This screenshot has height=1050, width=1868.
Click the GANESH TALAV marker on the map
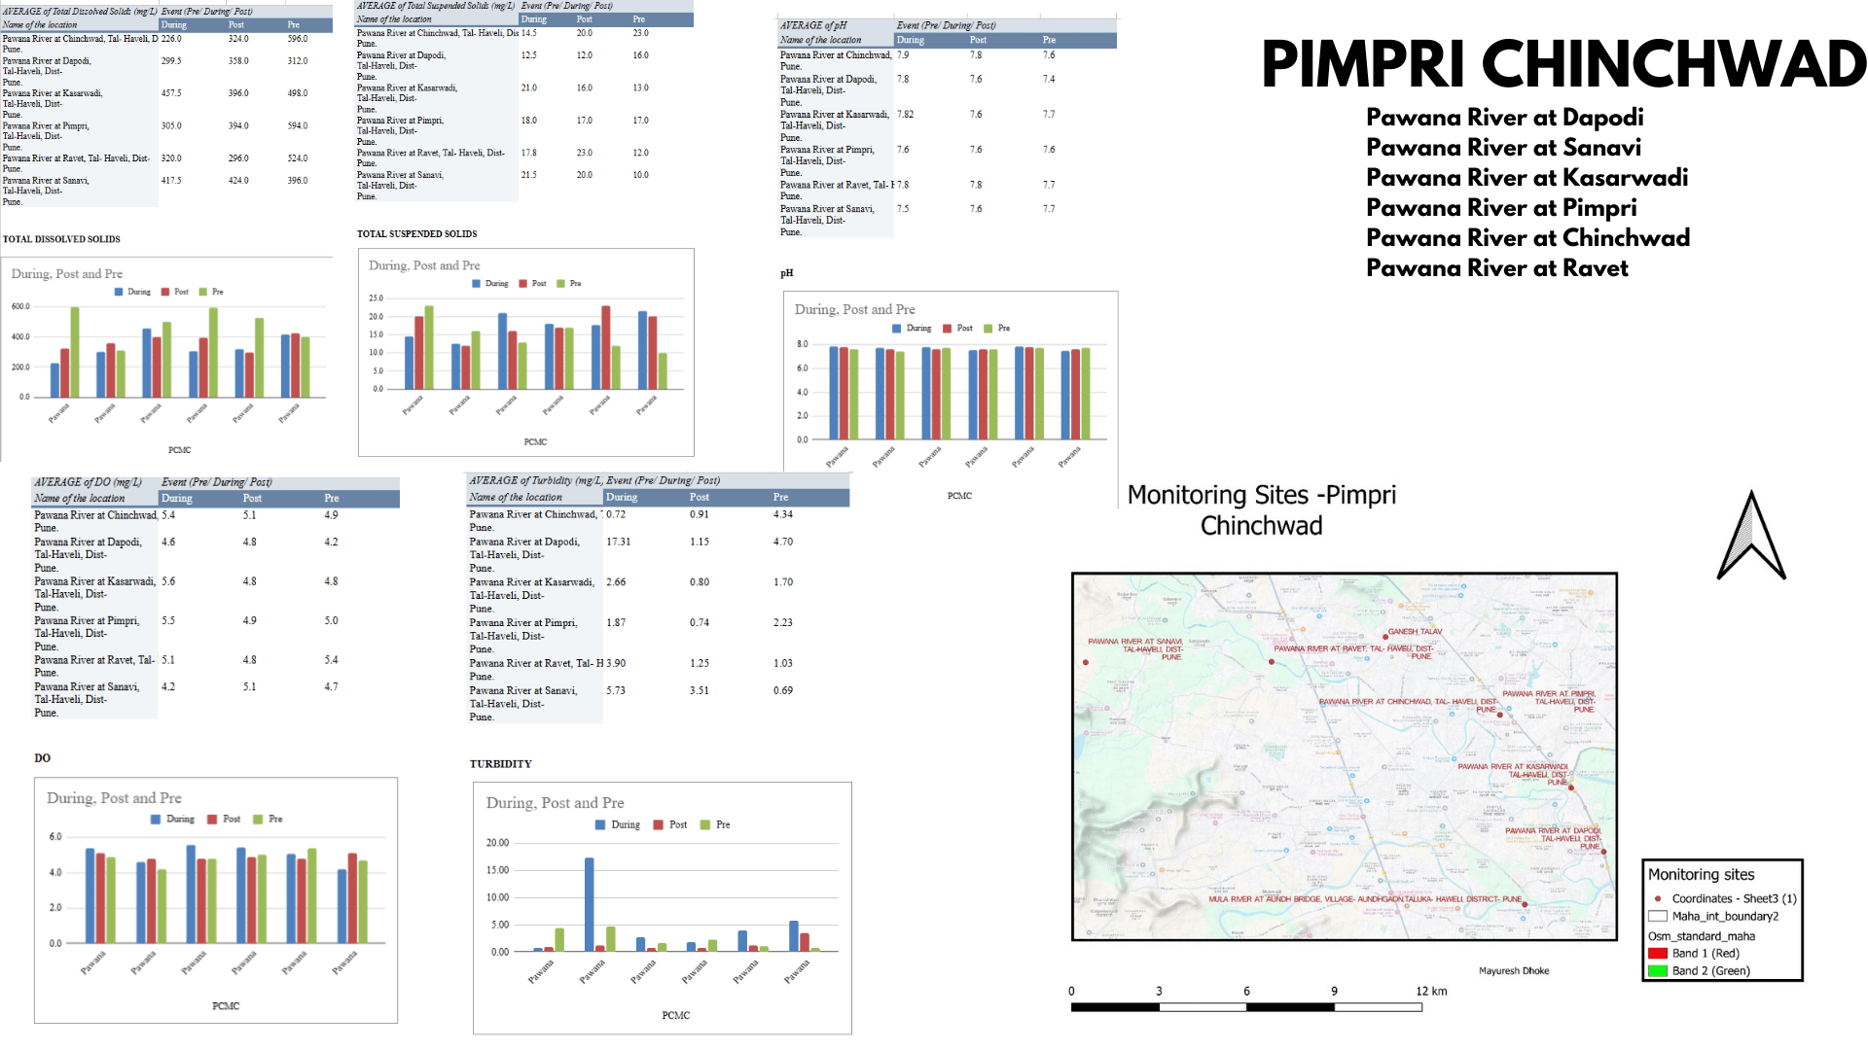point(1385,638)
